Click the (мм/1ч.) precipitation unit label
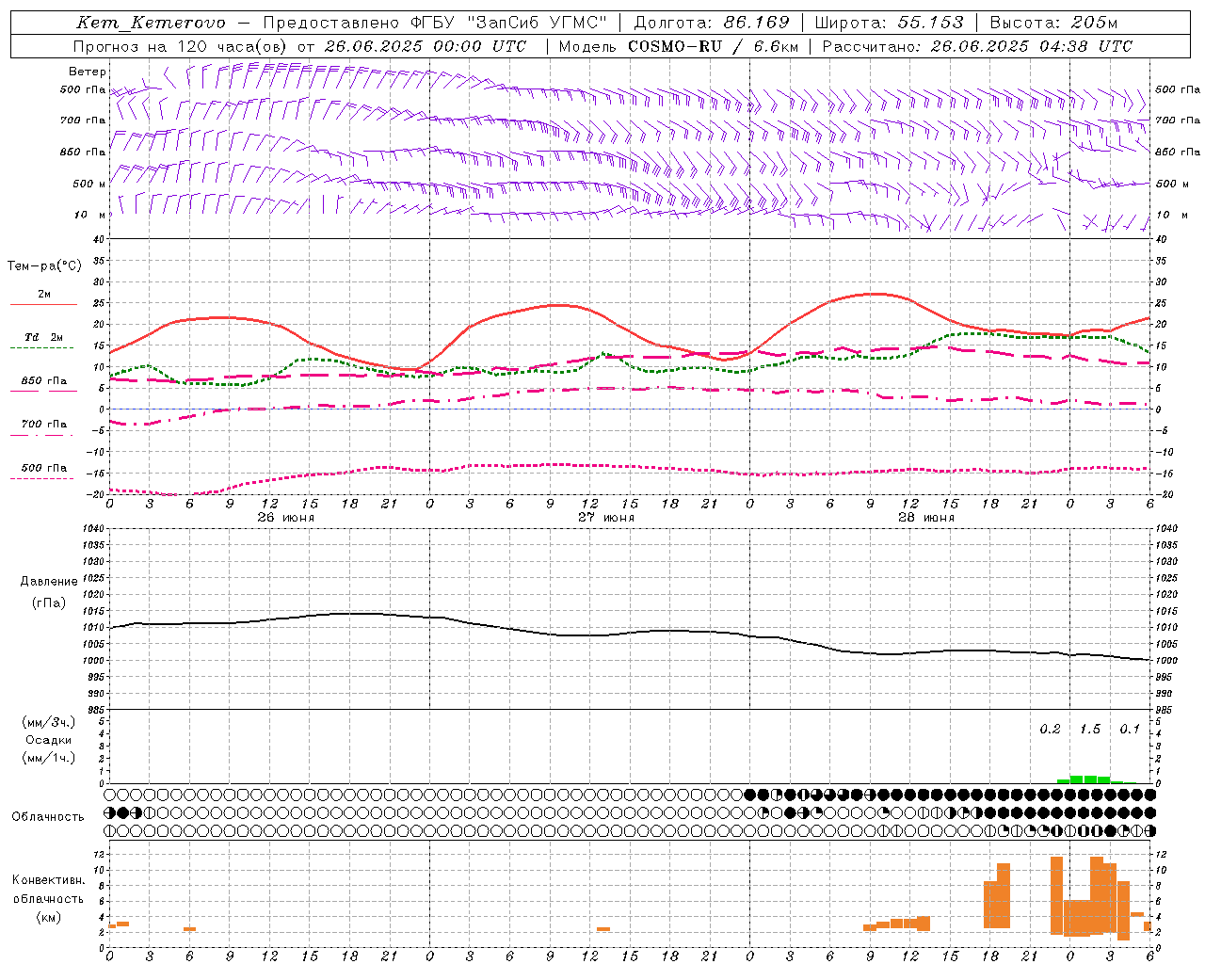 coord(48,758)
